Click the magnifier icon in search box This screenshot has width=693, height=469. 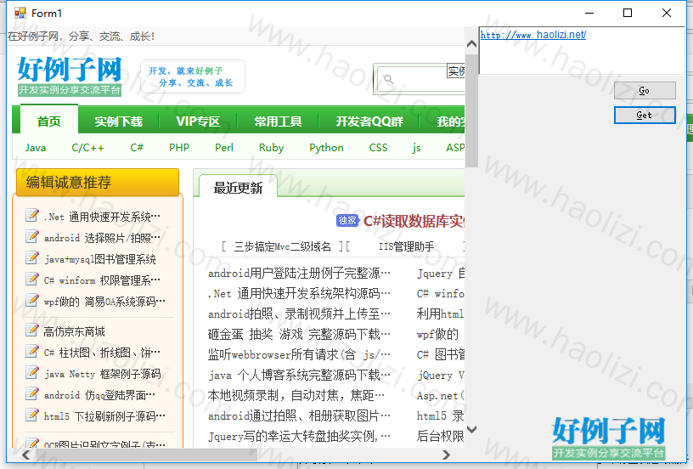pyautogui.click(x=388, y=79)
